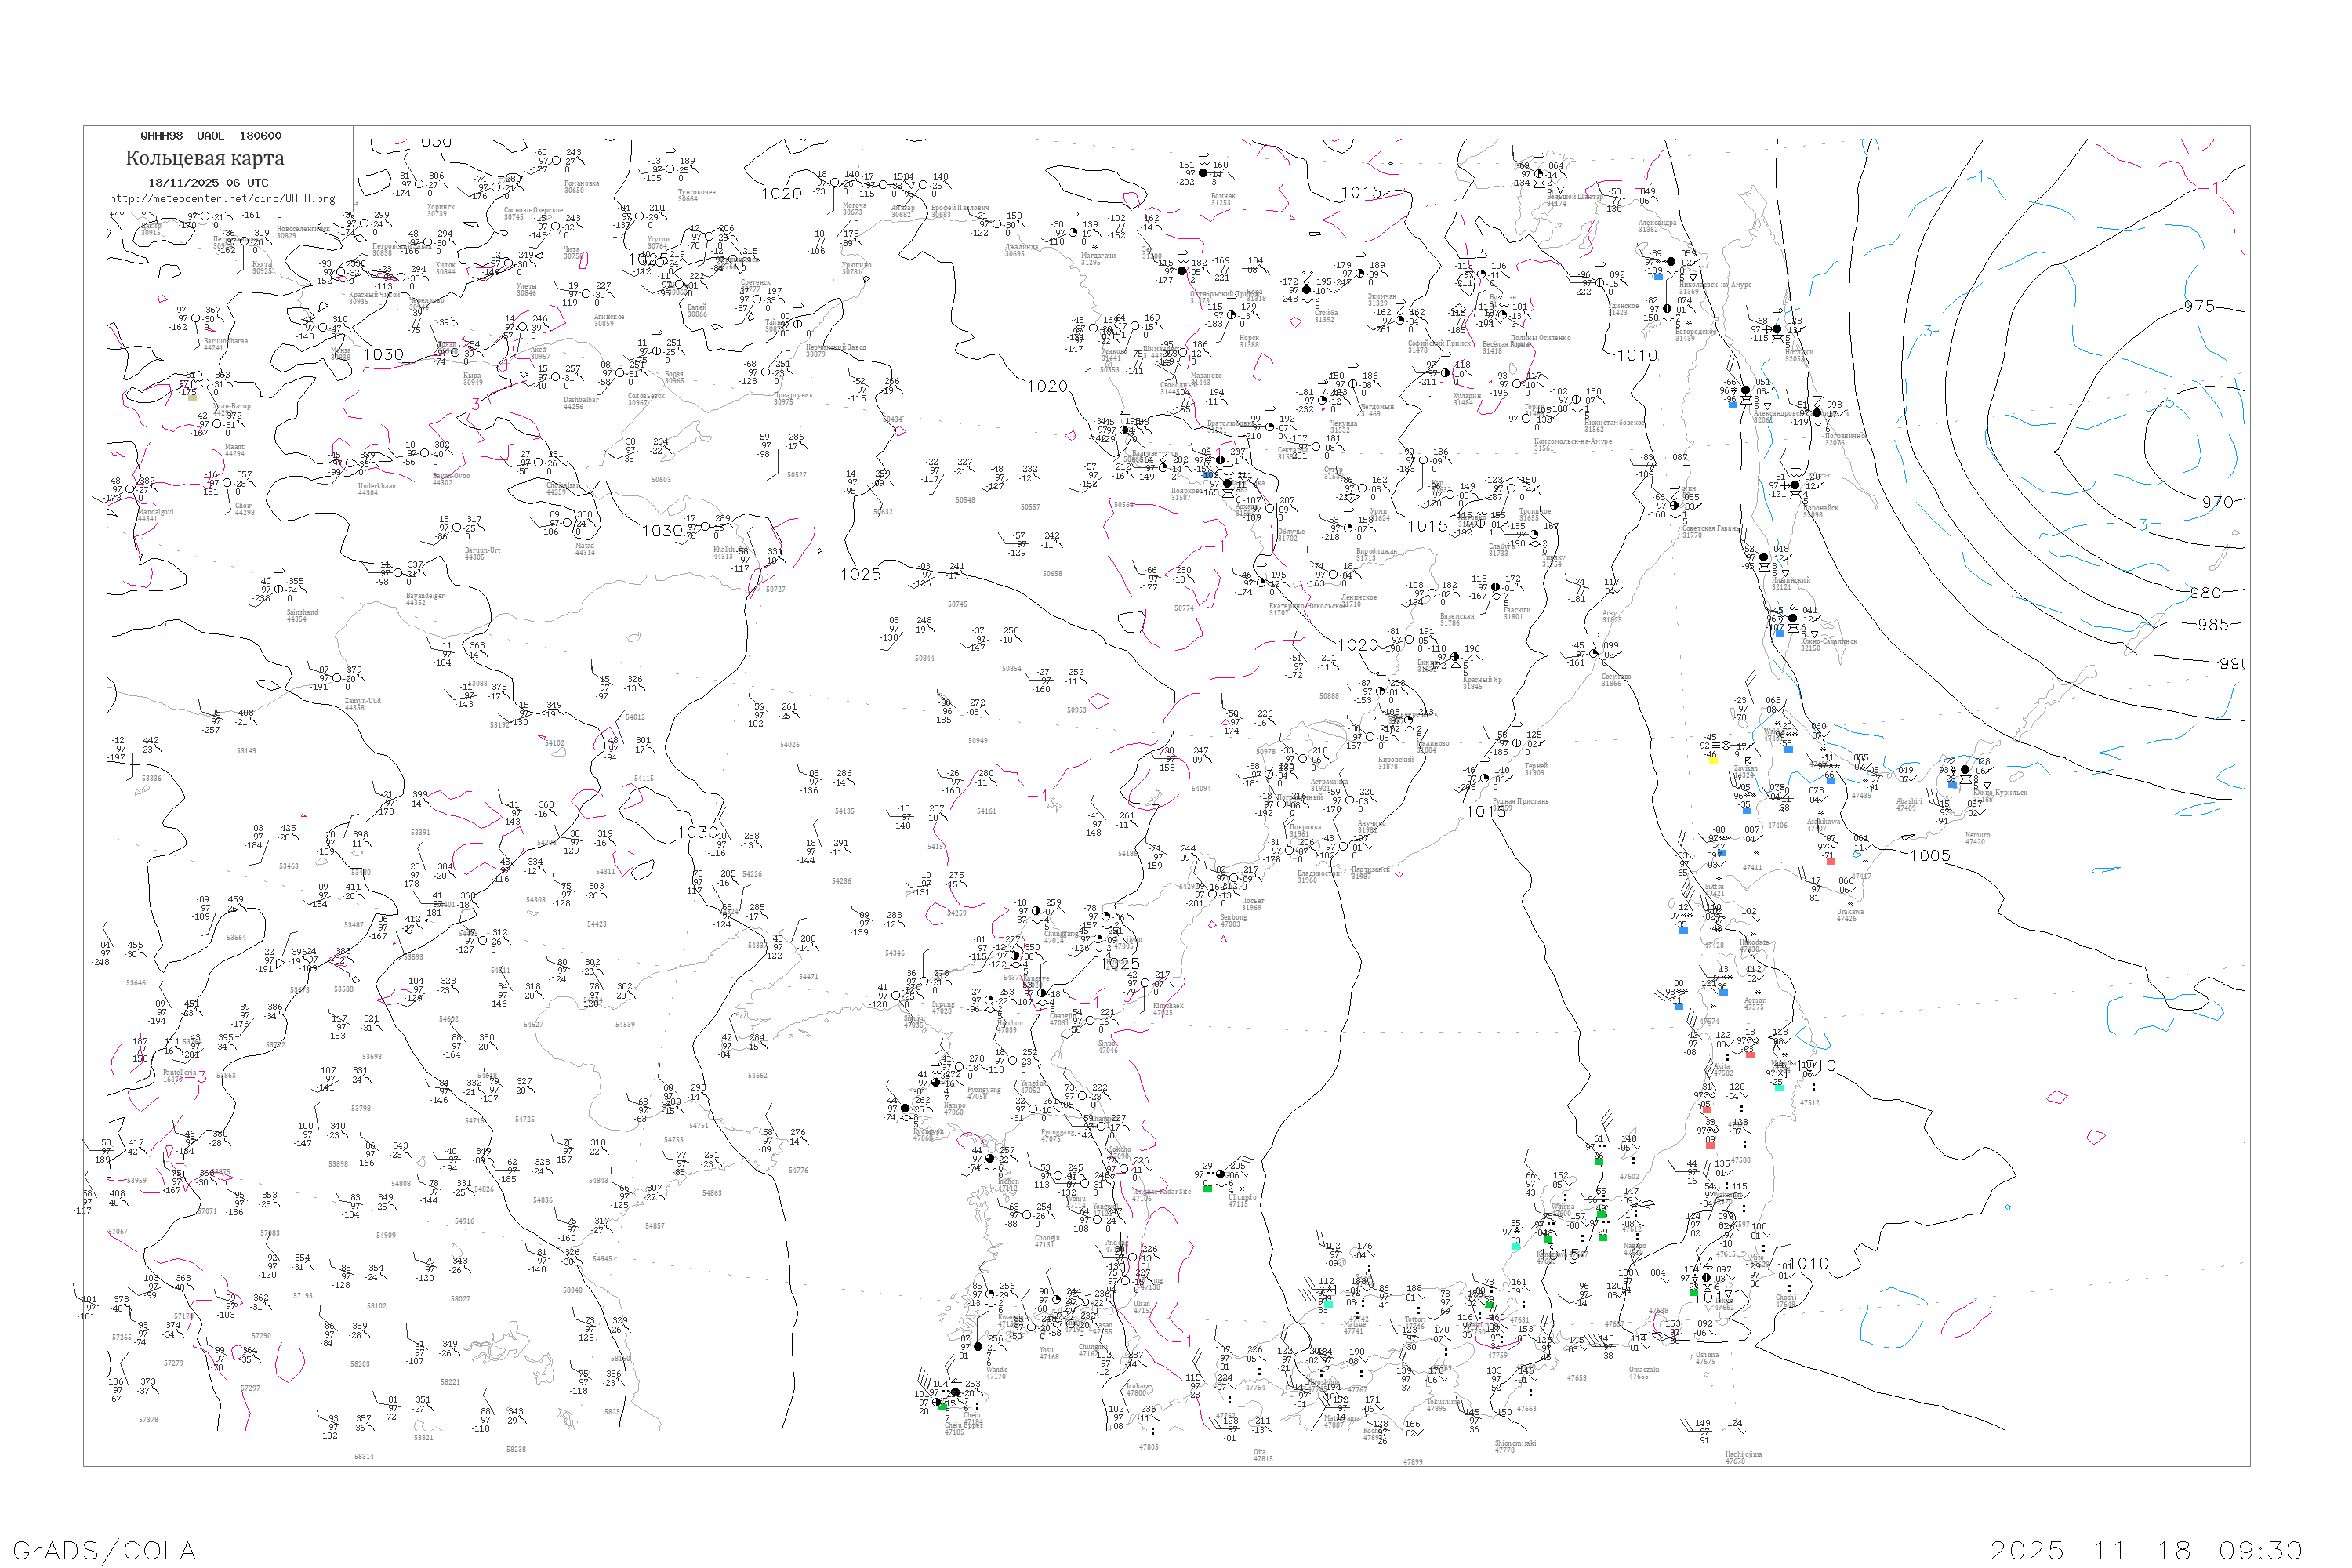2352x1568 pixels.
Task: Click the Abashiri 47409 station label
Action: (x=1908, y=804)
